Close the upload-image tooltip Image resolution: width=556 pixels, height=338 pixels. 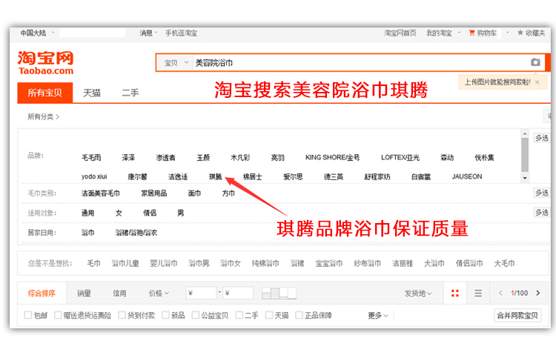click(x=537, y=82)
